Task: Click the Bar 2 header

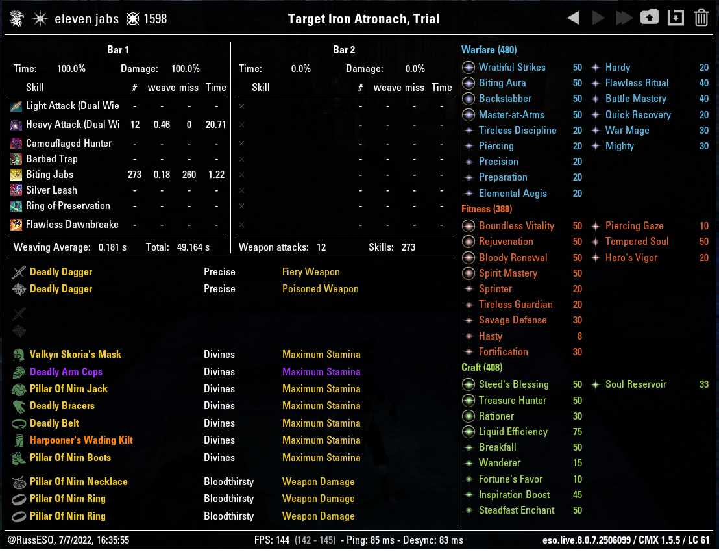Action: coord(344,49)
